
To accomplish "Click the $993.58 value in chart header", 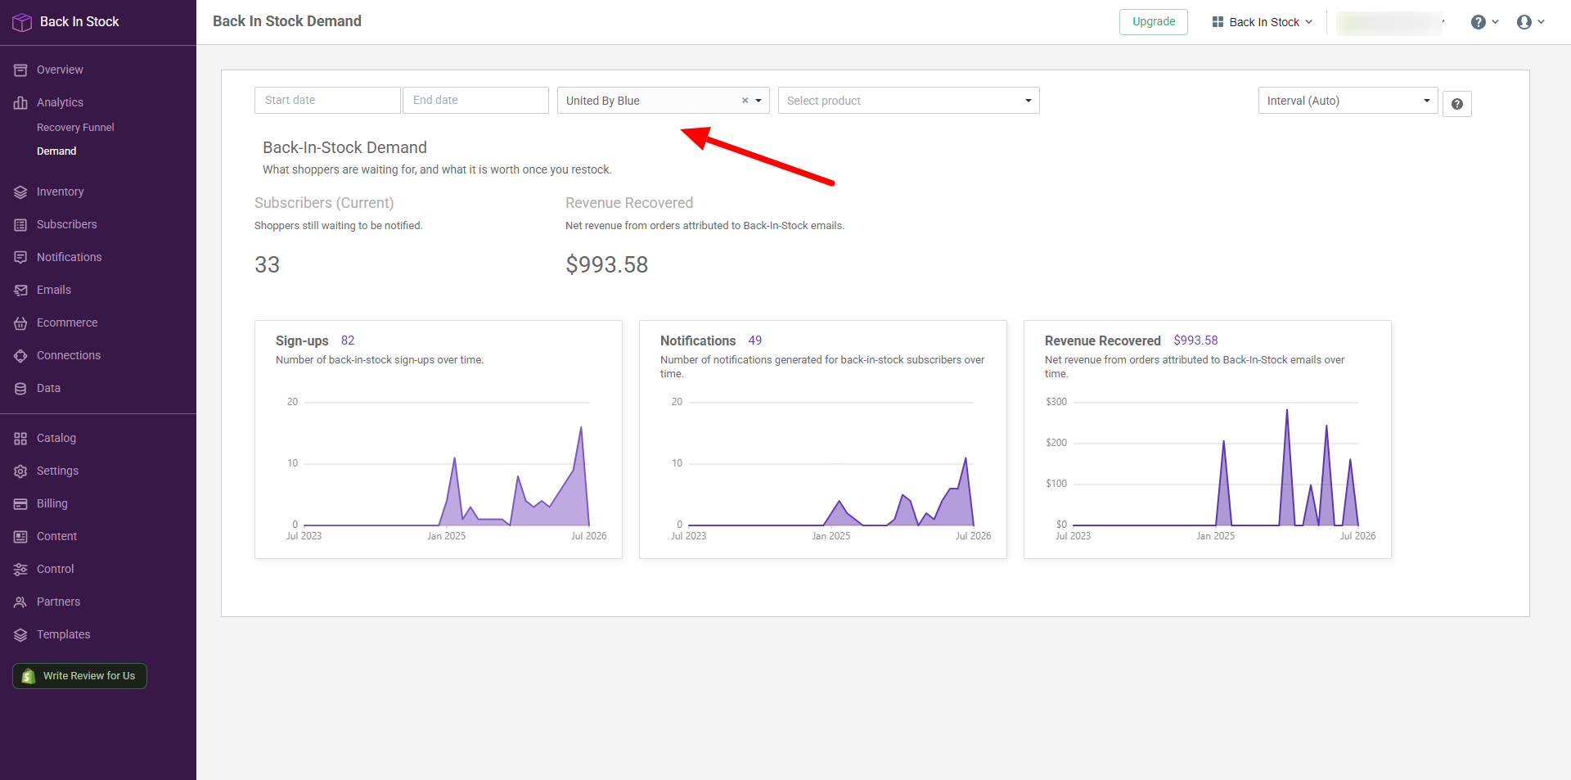I will (x=1195, y=340).
